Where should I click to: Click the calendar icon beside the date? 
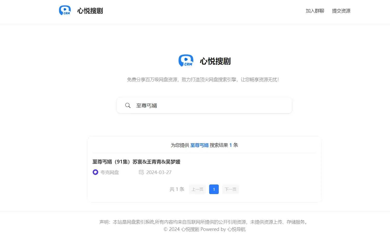tap(141, 172)
